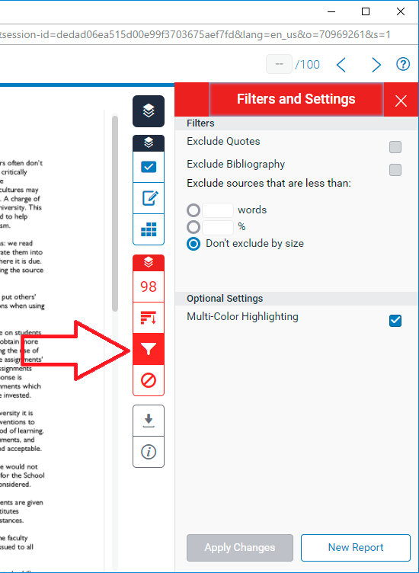
Task: Uncheck Multi-Color Highlighting
Action: click(x=395, y=321)
